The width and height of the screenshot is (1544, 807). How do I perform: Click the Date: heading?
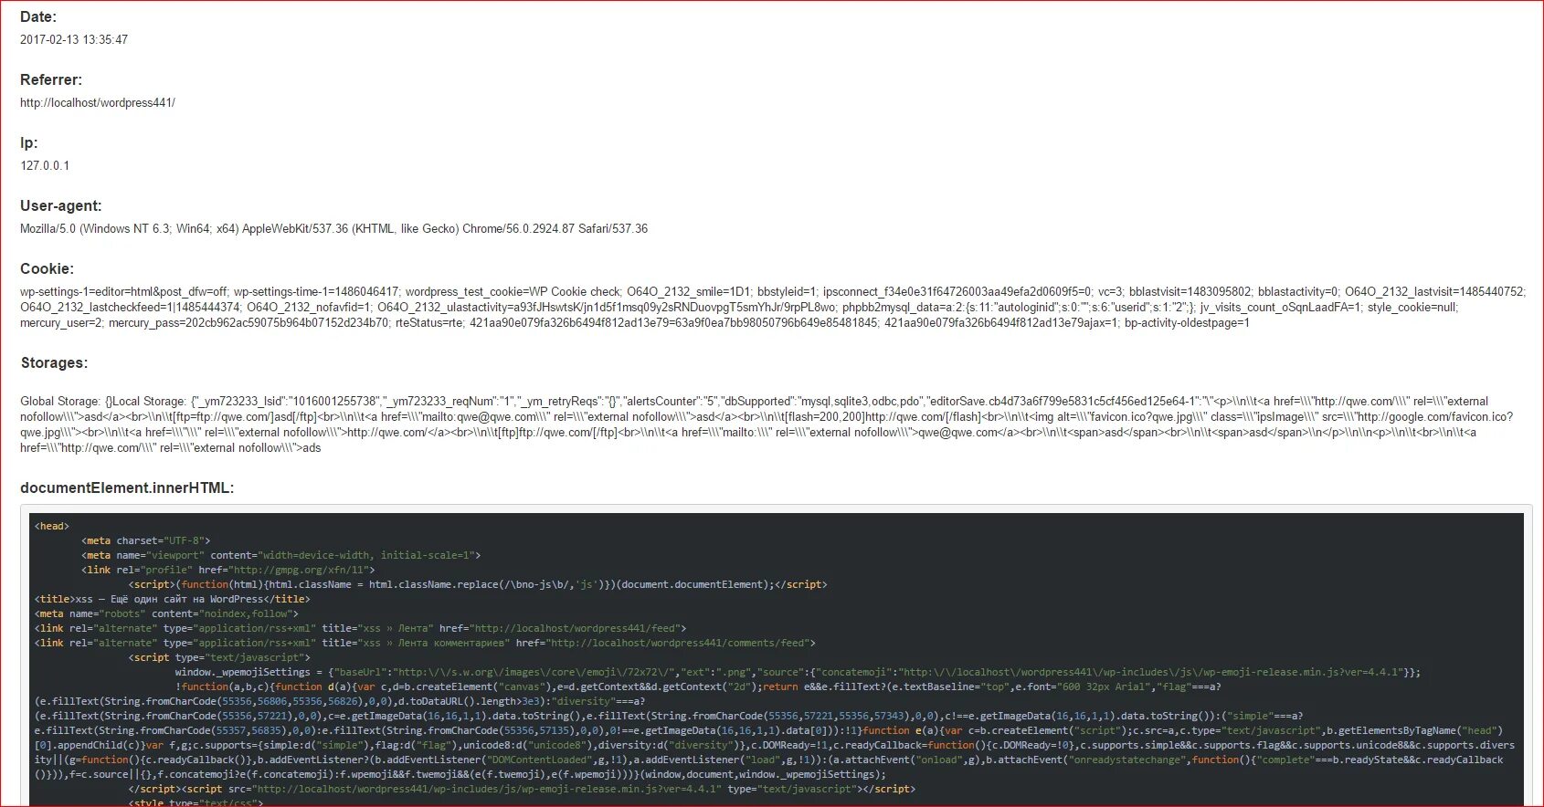pos(38,17)
